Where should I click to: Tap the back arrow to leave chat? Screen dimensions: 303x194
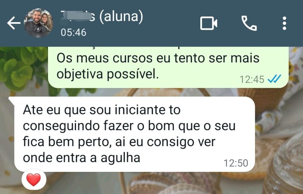tap(14, 23)
